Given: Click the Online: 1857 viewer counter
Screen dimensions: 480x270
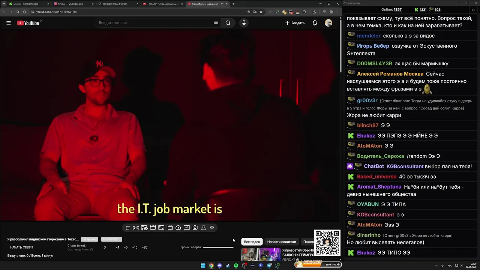Looking at the screenshot, I should coord(391,9).
